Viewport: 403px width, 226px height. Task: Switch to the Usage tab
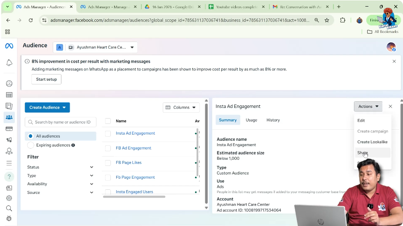point(251,120)
